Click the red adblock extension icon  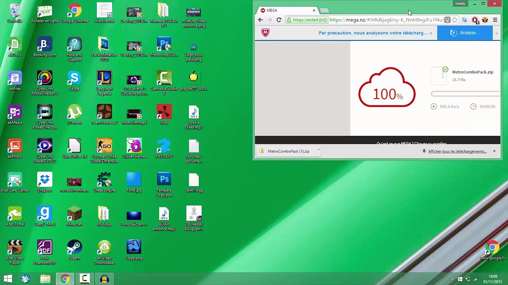(475, 20)
